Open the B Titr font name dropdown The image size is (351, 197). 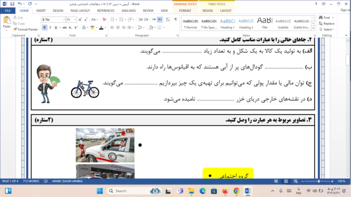64,19
